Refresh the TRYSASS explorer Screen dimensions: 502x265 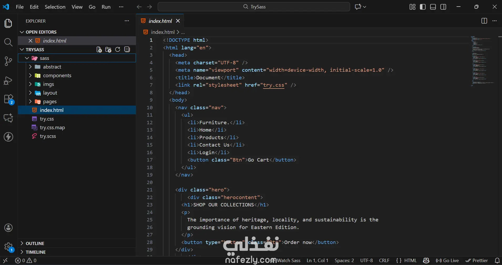click(118, 49)
